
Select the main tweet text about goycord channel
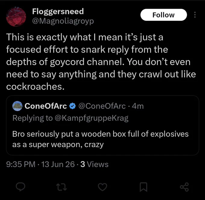(101, 62)
